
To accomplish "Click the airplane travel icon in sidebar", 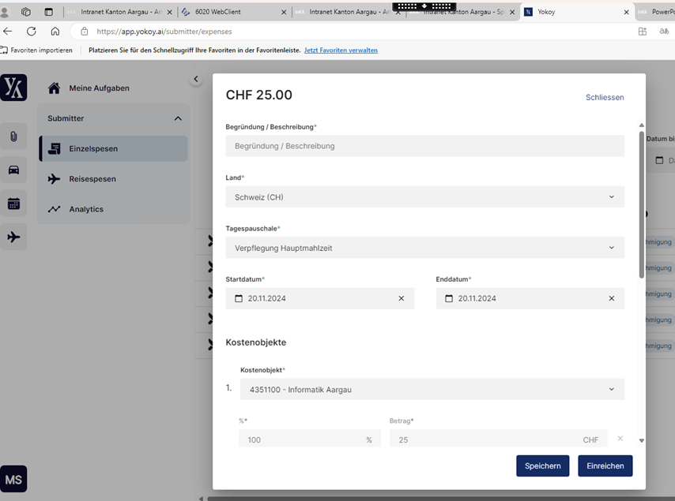I will (x=13, y=237).
